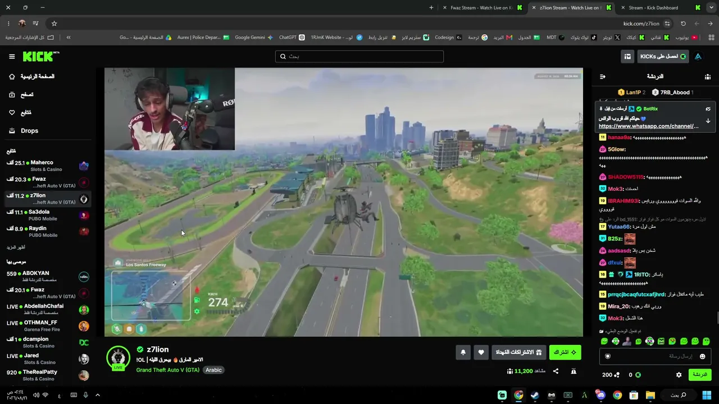Open Discord from the taskbar
The image size is (719, 404).
click(600, 396)
